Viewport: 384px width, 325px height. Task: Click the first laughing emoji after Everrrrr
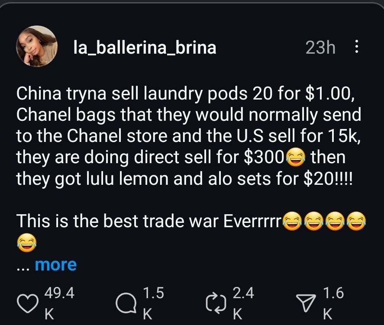pos(293,222)
